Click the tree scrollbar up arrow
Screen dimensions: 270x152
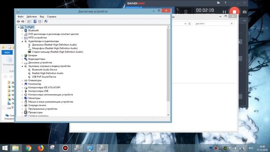(168, 27)
